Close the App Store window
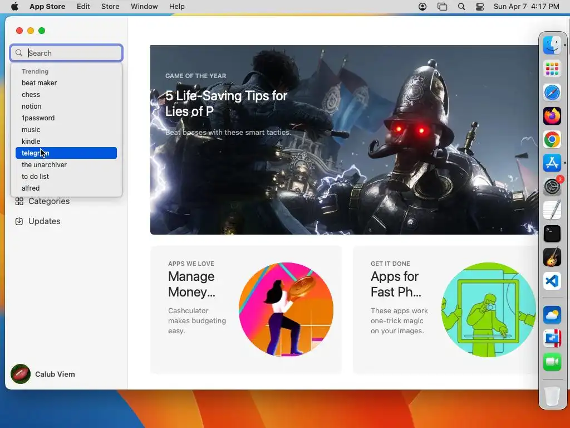 point(19,31)
